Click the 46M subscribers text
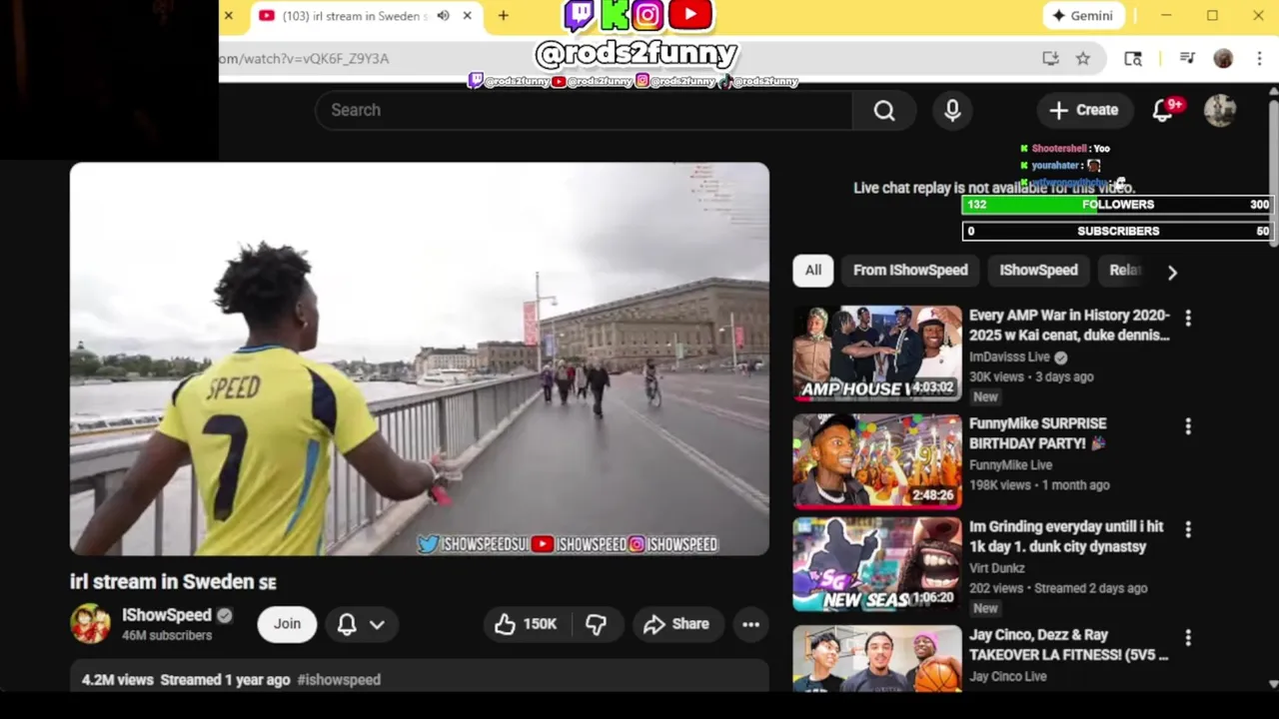 point(167,636)
